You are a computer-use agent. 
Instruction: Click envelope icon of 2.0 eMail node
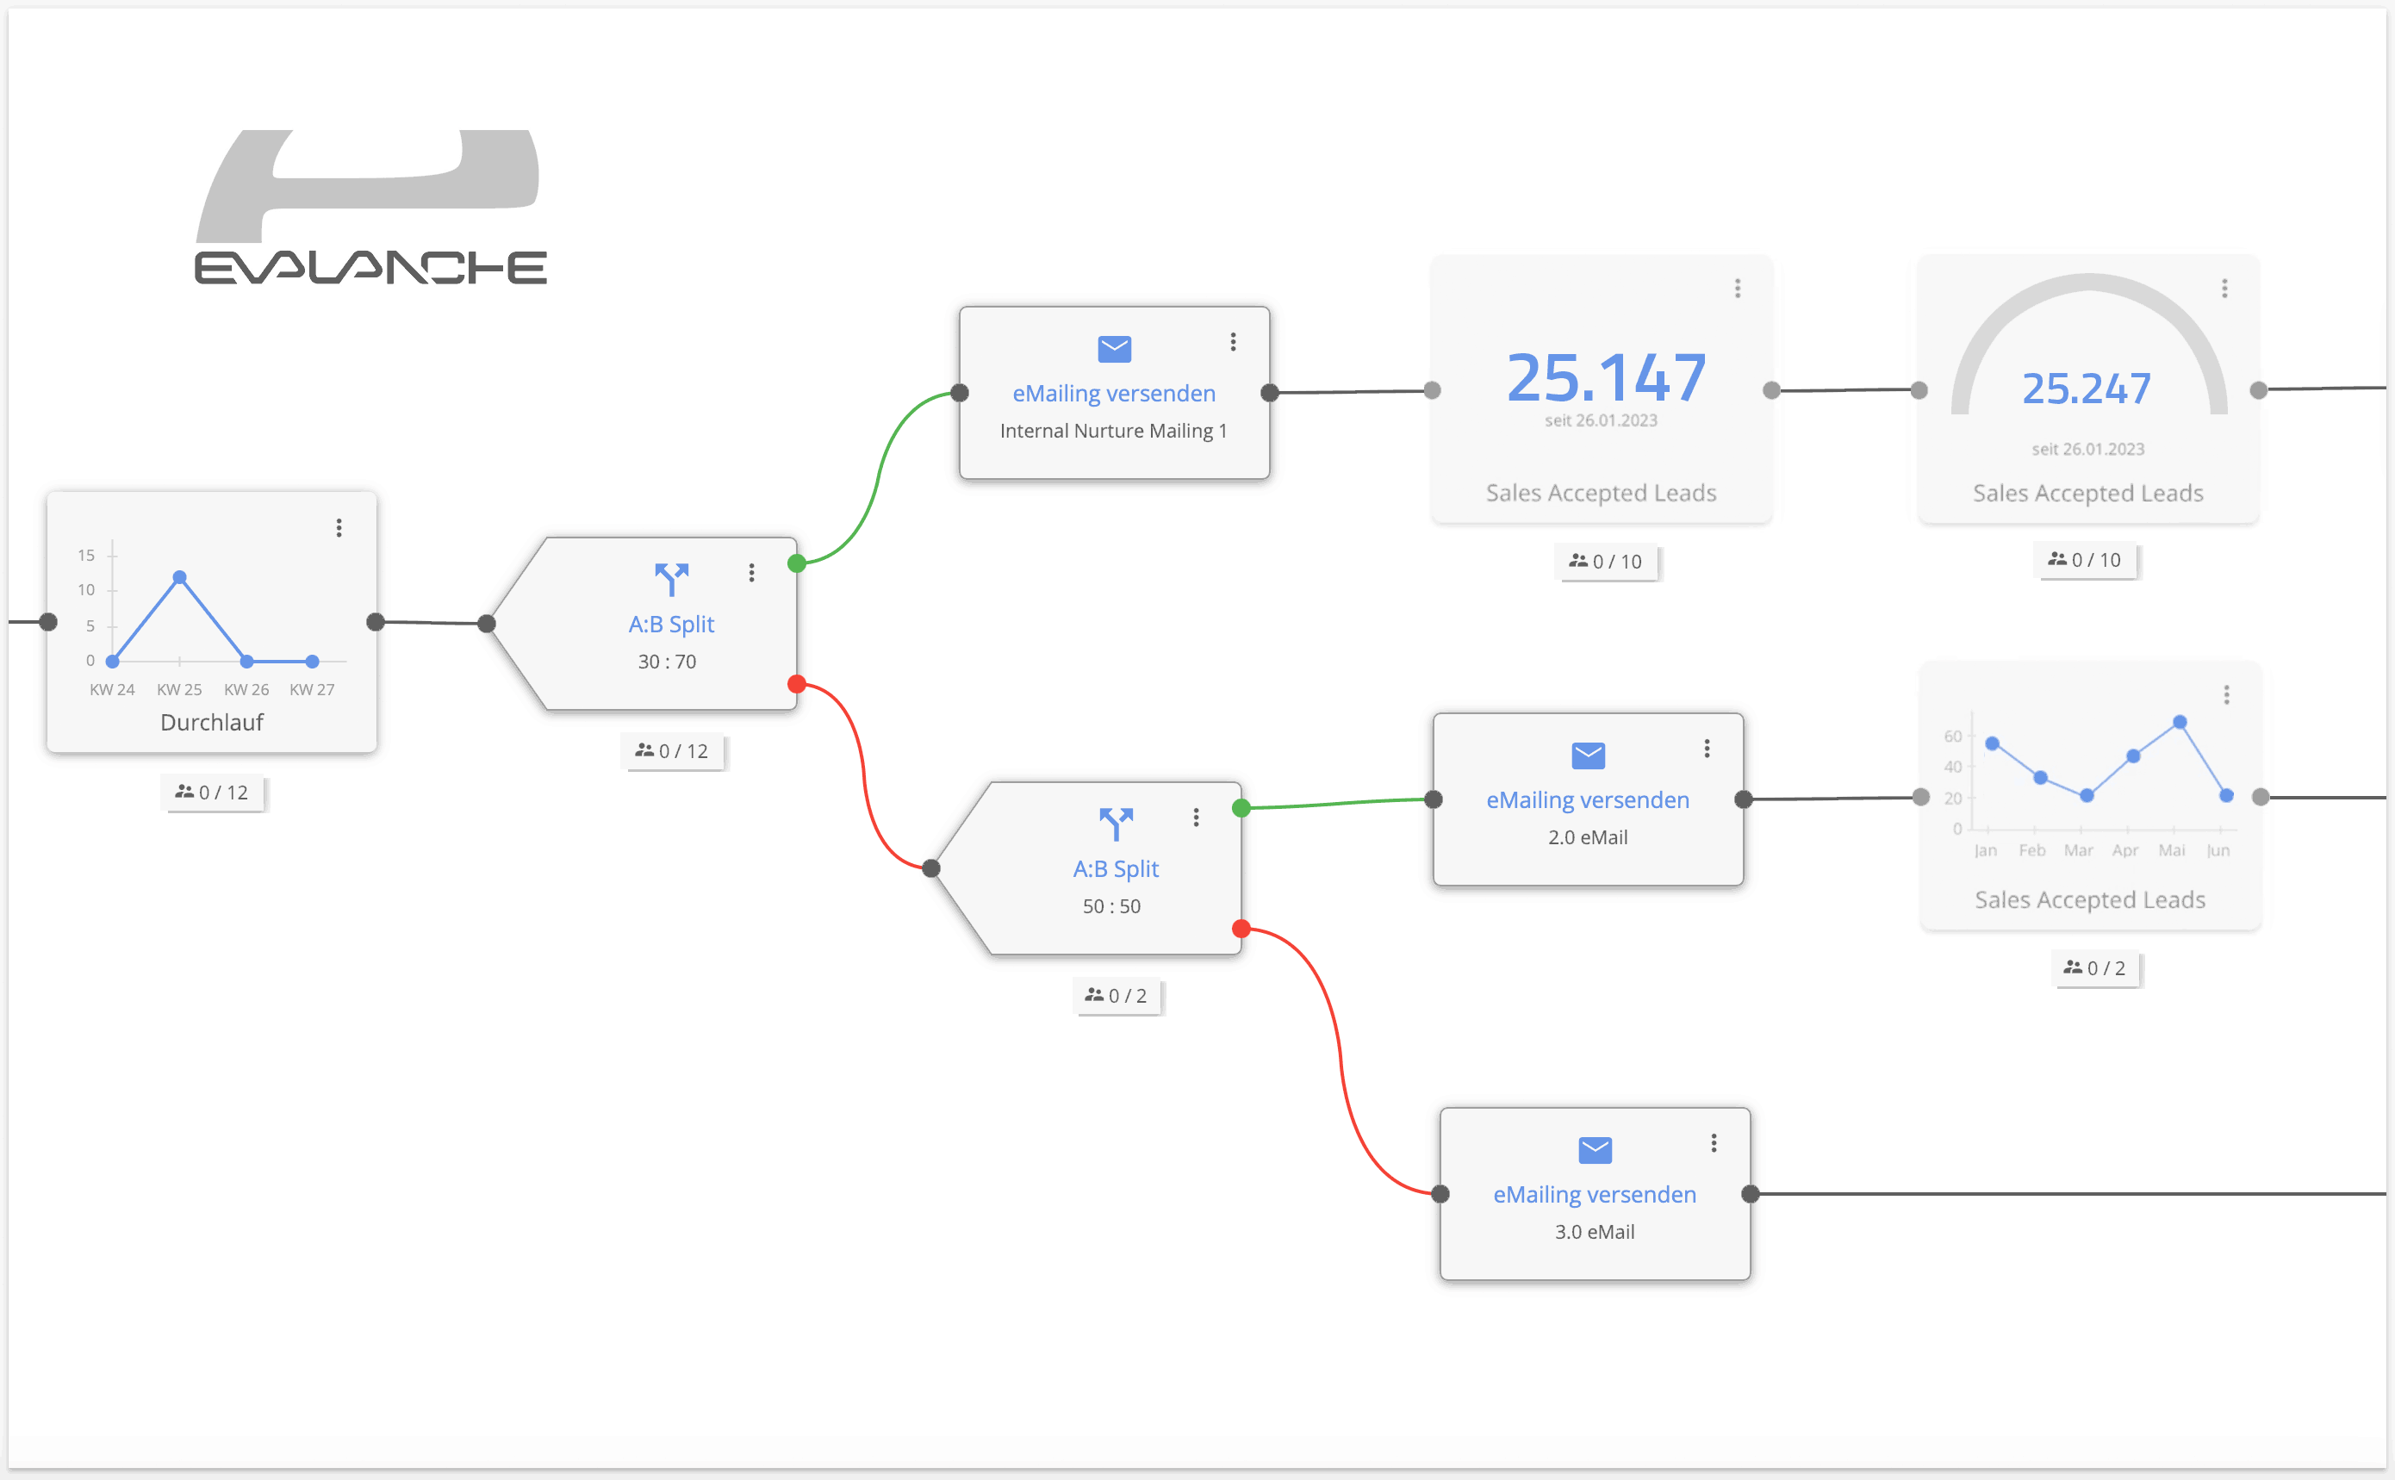[1588, 755]
